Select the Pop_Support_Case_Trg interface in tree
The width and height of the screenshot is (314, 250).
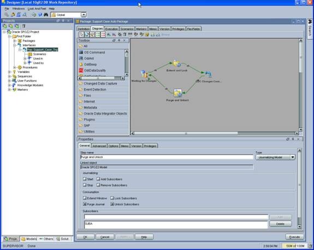coord(42,50)
